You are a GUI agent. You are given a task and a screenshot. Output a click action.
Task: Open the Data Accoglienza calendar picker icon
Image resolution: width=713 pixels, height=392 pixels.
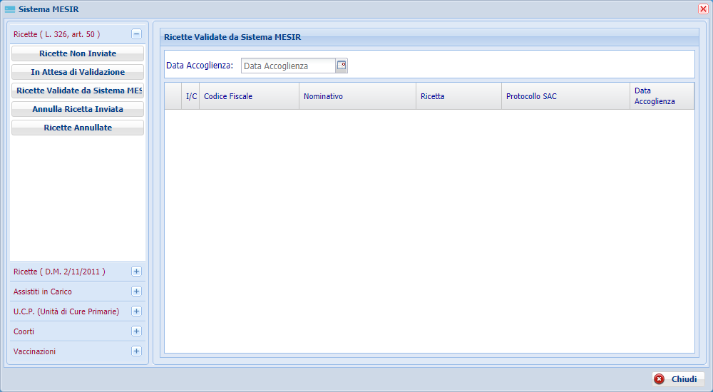coord(342,66)
